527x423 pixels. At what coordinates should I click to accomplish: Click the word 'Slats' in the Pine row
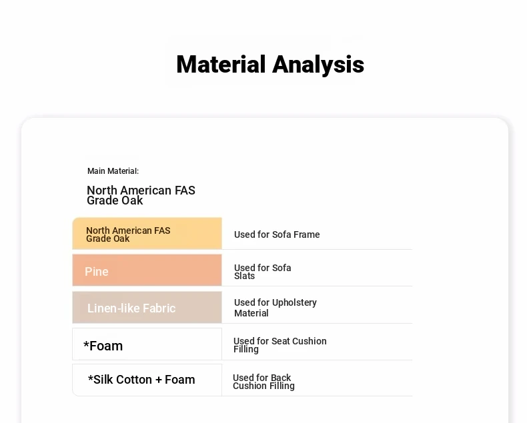pyautogui.click(x=244, y=276)
